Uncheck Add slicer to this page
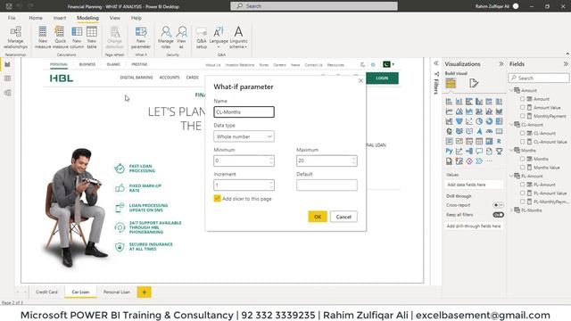 217,198
